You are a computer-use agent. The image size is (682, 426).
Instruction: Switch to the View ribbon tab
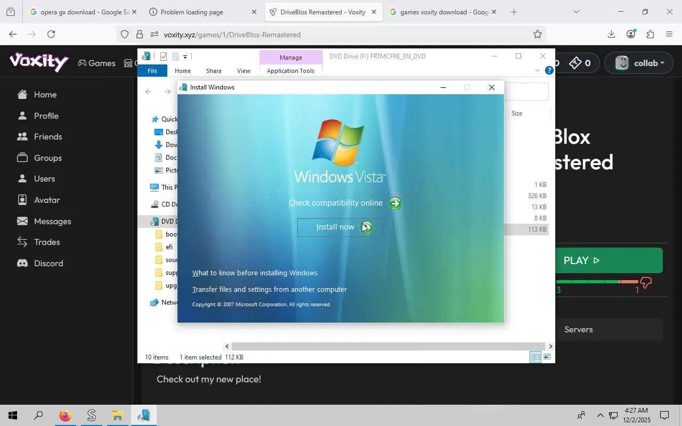click(x=243, y=71)
